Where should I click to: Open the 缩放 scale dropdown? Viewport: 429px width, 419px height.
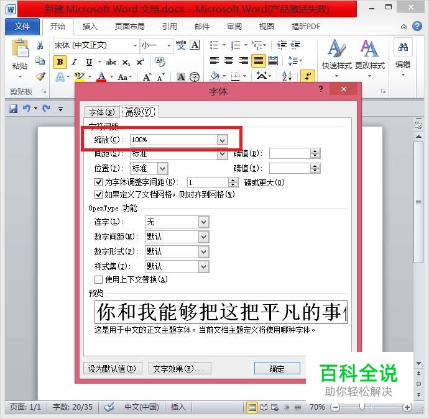click(x=222, y=140)
